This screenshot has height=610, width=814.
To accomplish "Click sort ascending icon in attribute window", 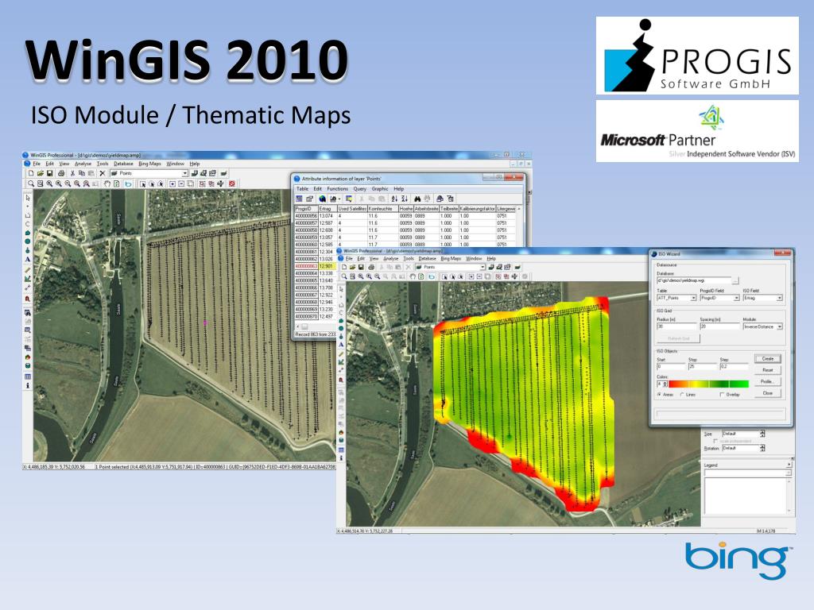I will click(x=394, y=199).
